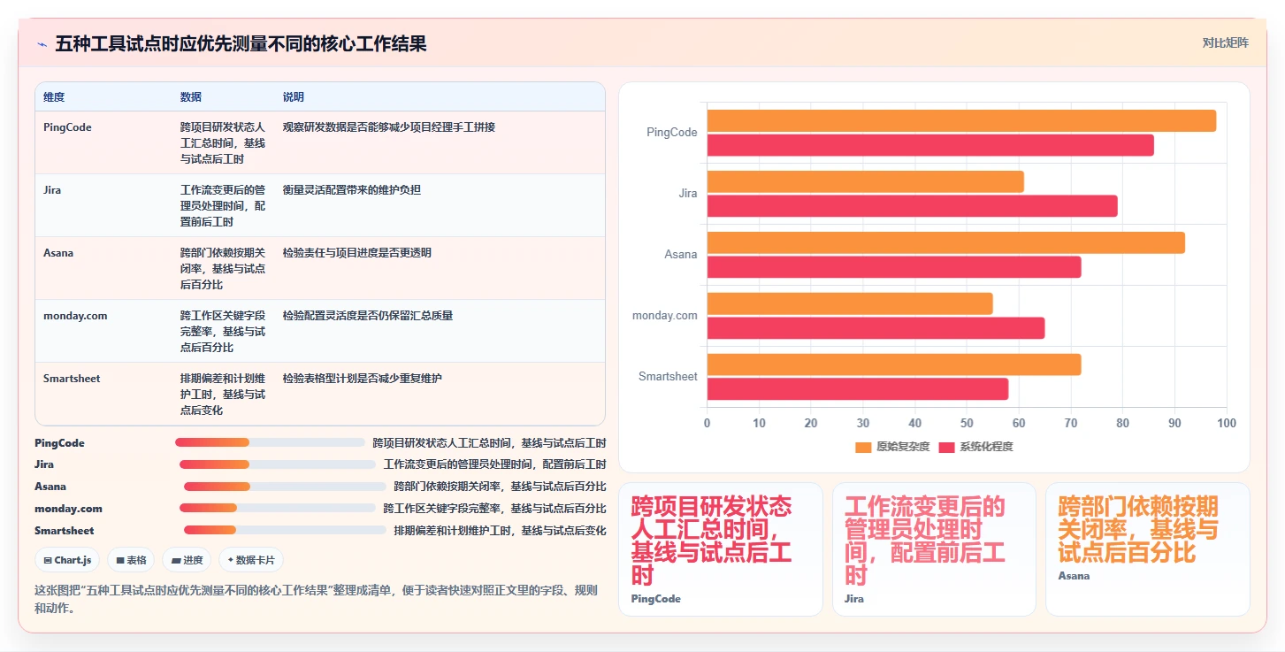Click Asana red chart bar
The width and height of the screenshot is (1285, 652).
(894, 267)
